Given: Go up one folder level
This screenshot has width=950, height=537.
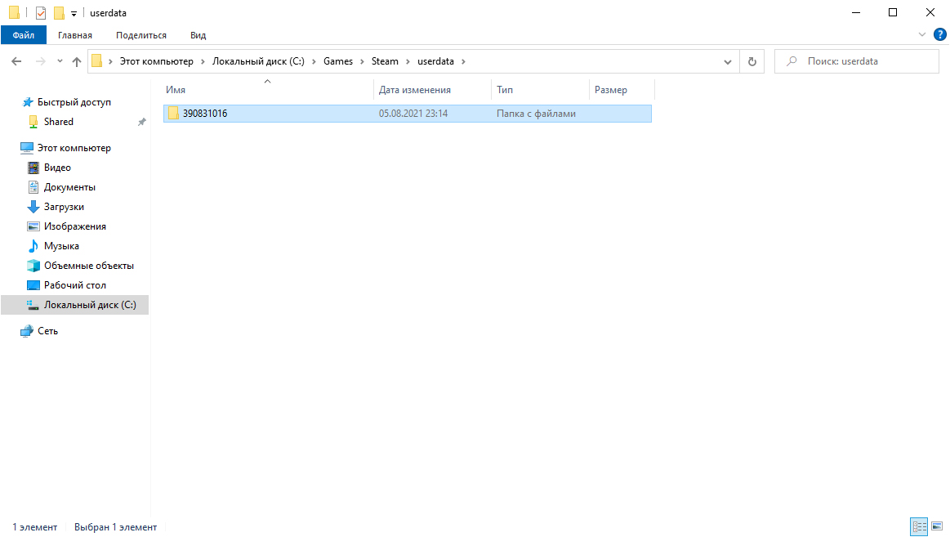Looking at the screenshot, I should [77, 61].
